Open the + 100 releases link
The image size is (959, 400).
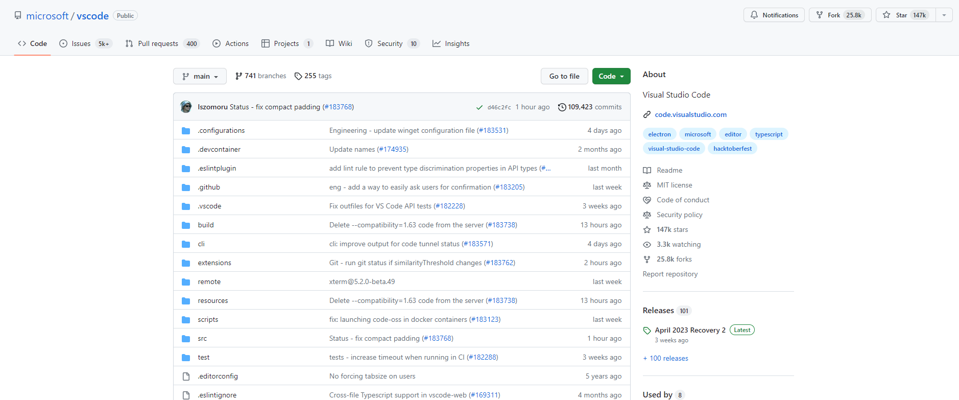click(665, 359)
